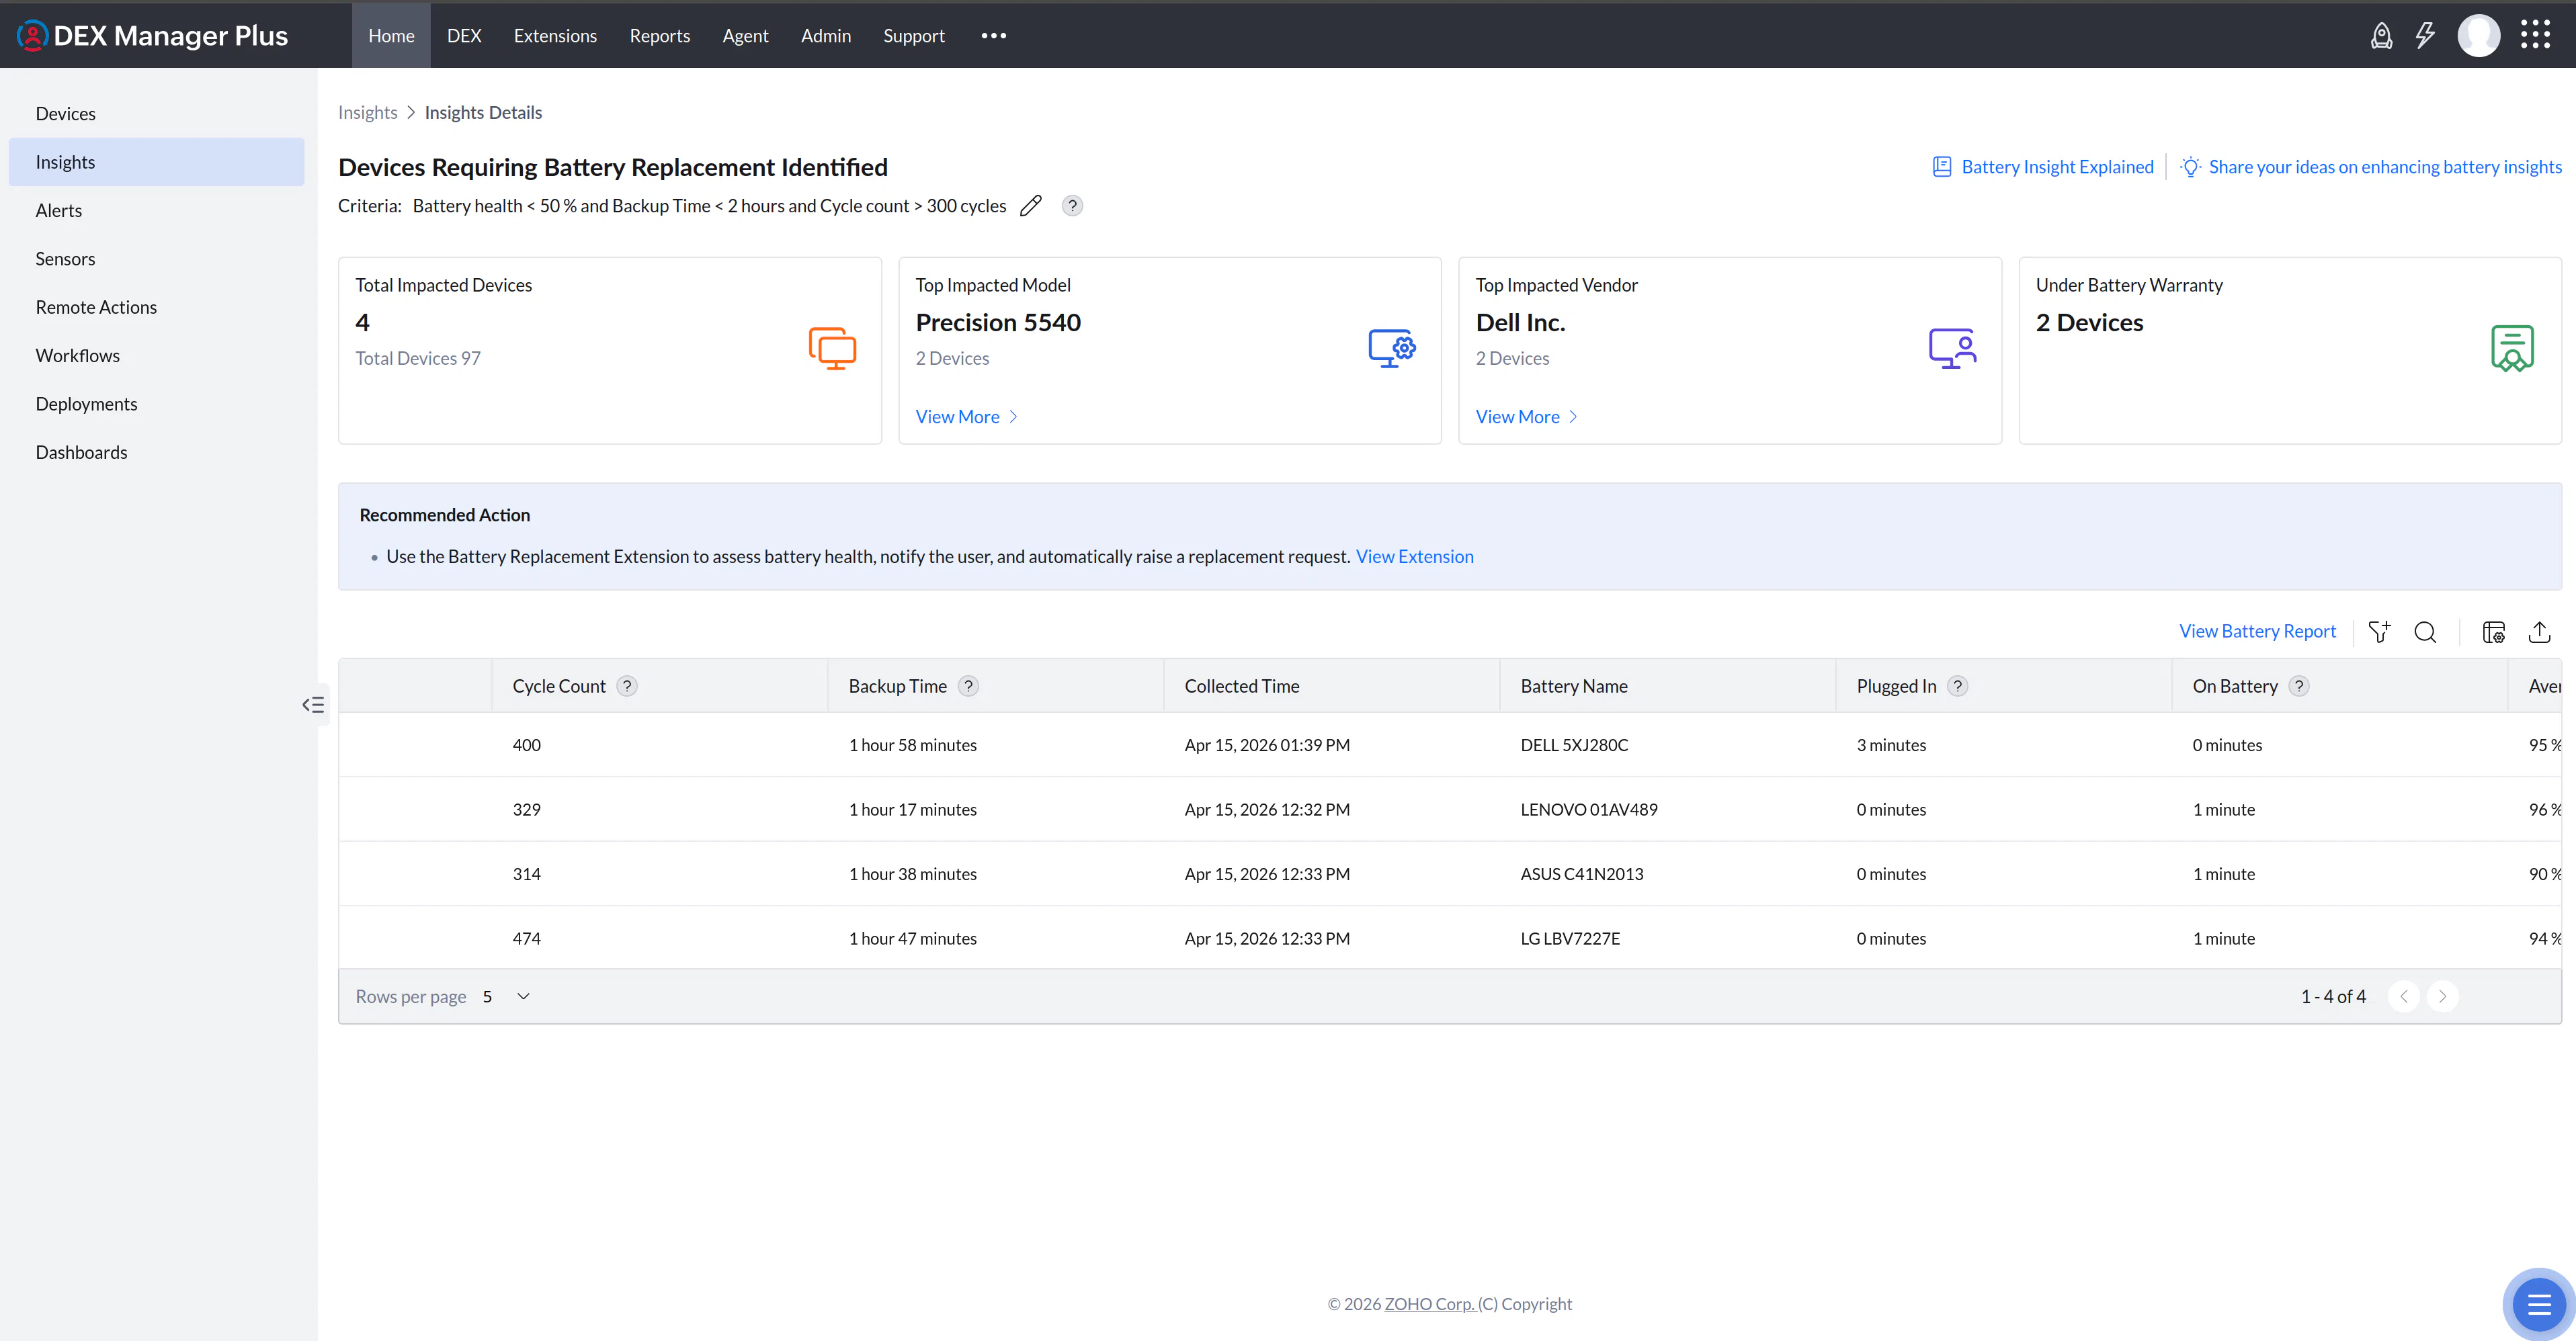Open the View Extension link

point(1414,557)
